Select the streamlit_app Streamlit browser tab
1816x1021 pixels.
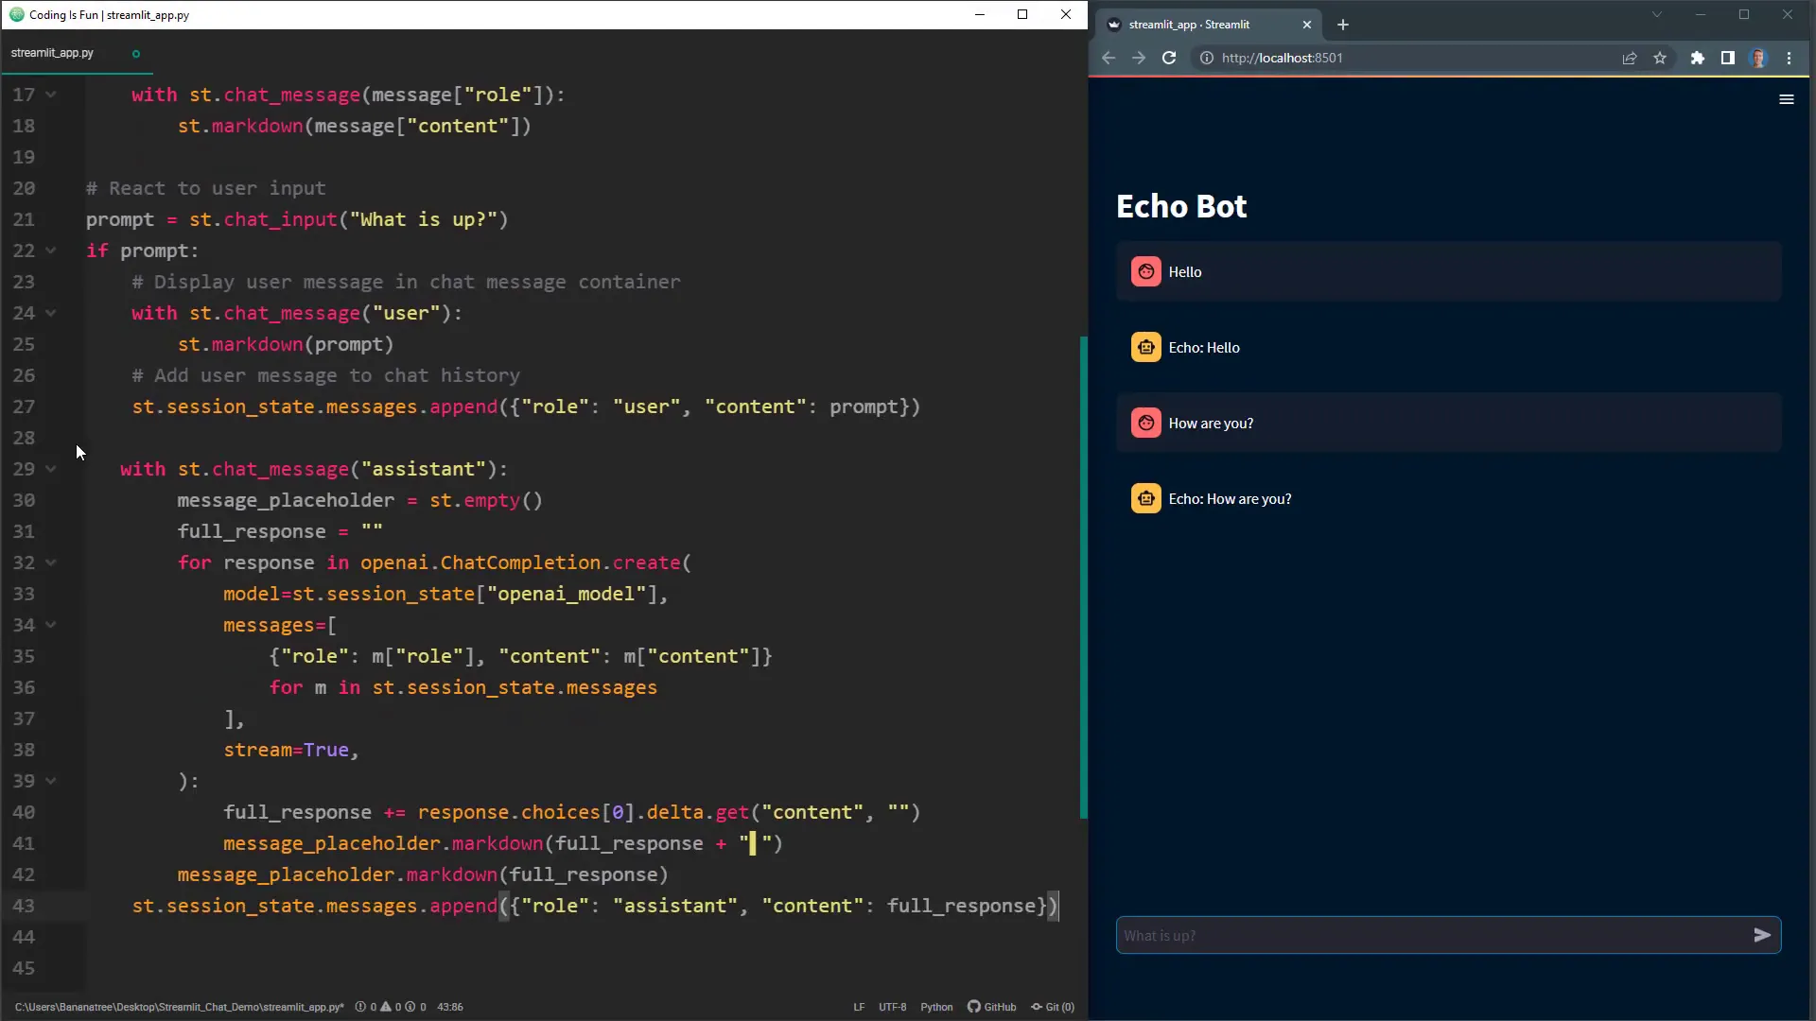tap(1192, 25)
